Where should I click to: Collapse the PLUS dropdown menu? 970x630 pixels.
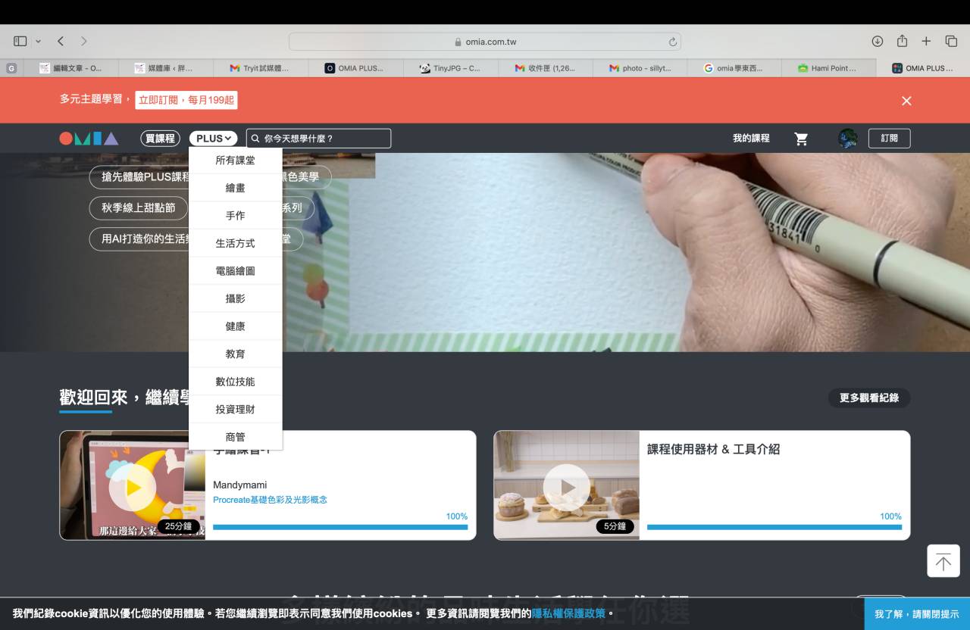[x=213, y=139]
